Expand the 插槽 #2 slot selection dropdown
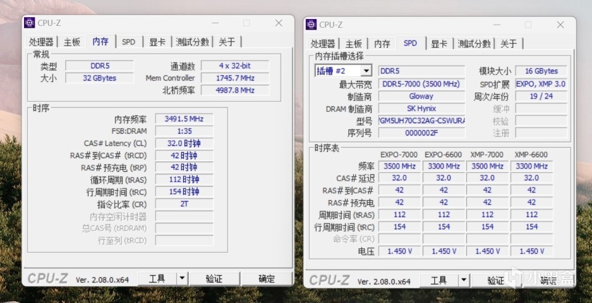Image resolution: width=592 pixels, height=303 pixels. pyautogui.click(x=366, y=71)
